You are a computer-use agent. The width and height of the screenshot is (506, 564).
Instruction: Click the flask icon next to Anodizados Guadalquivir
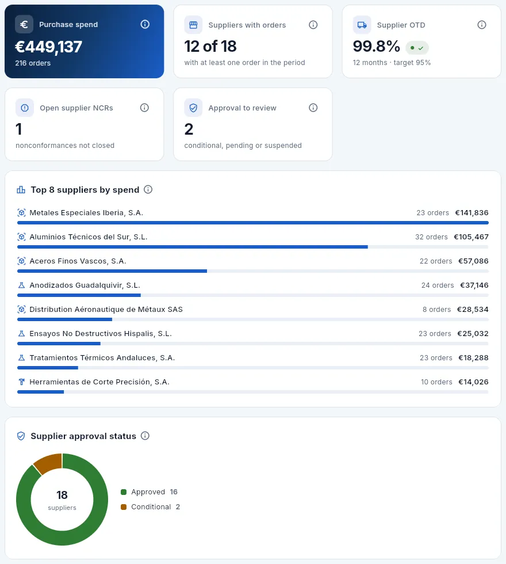(x=22, y=285)
